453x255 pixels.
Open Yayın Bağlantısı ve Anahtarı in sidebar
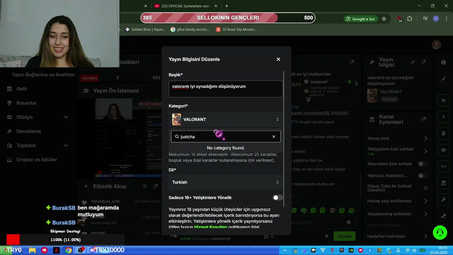(43, 75)
